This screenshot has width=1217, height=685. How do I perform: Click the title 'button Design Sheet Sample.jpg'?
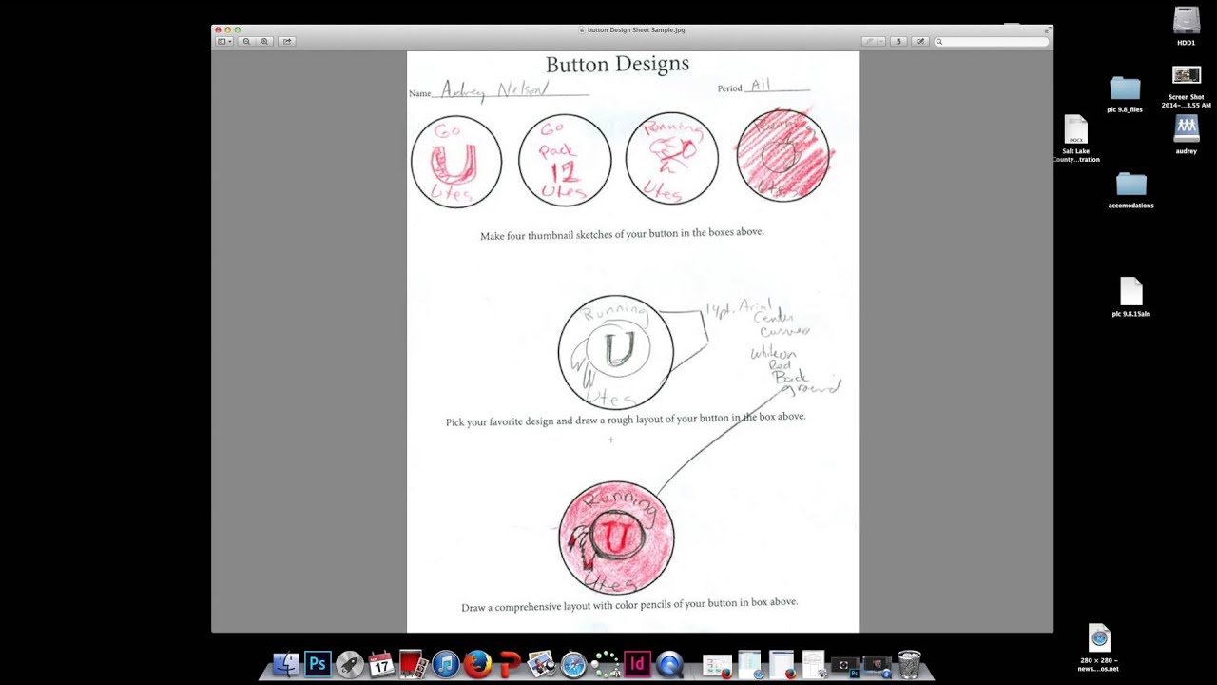tap(635, 29)
